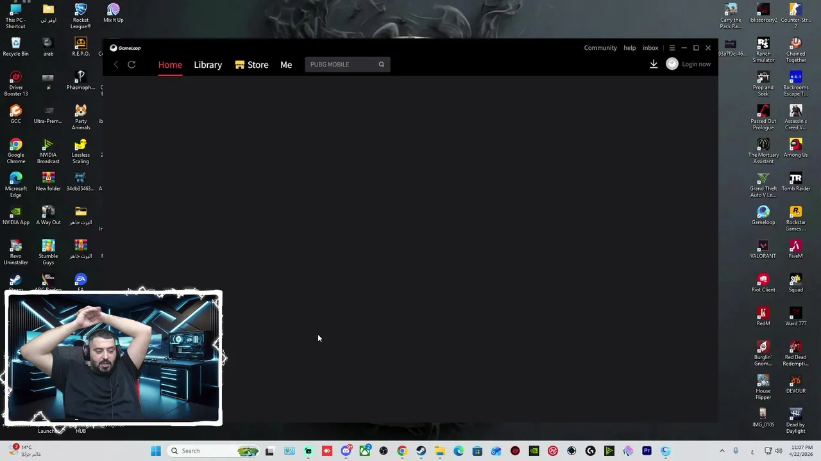Open the weather widget on the taskbar
This screenshot has width=821, height=461.
pos(24,451)
